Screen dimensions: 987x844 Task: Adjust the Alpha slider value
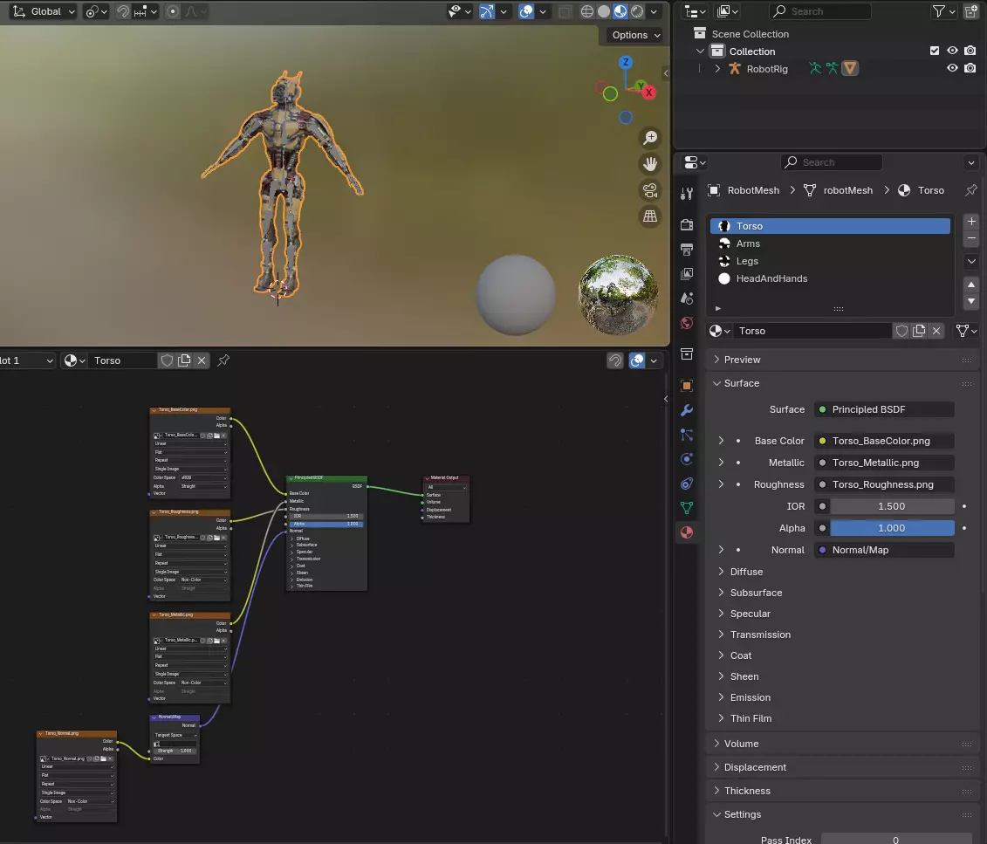[x=892, y=528]
